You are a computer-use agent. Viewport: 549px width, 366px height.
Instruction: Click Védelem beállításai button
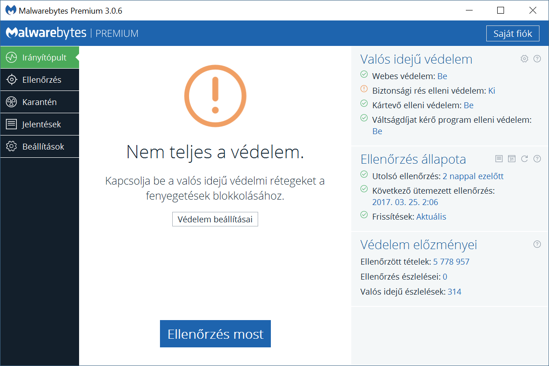[215, 220]
